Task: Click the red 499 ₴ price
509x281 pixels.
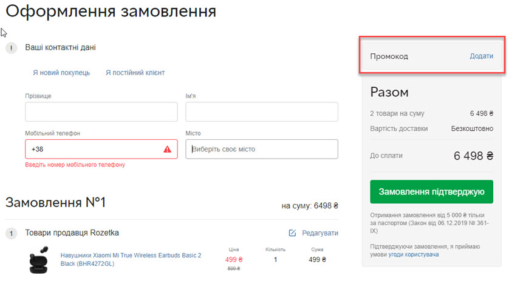Action: click(x=234, y=260)
